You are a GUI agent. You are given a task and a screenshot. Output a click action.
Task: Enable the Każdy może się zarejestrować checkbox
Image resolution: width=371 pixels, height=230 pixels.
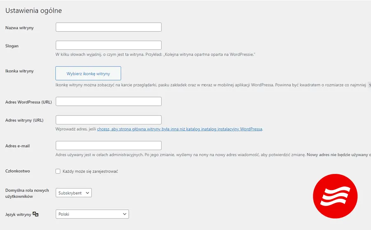coord(58,171)
